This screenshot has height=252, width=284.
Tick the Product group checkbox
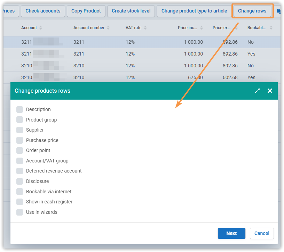coord(19,120)
